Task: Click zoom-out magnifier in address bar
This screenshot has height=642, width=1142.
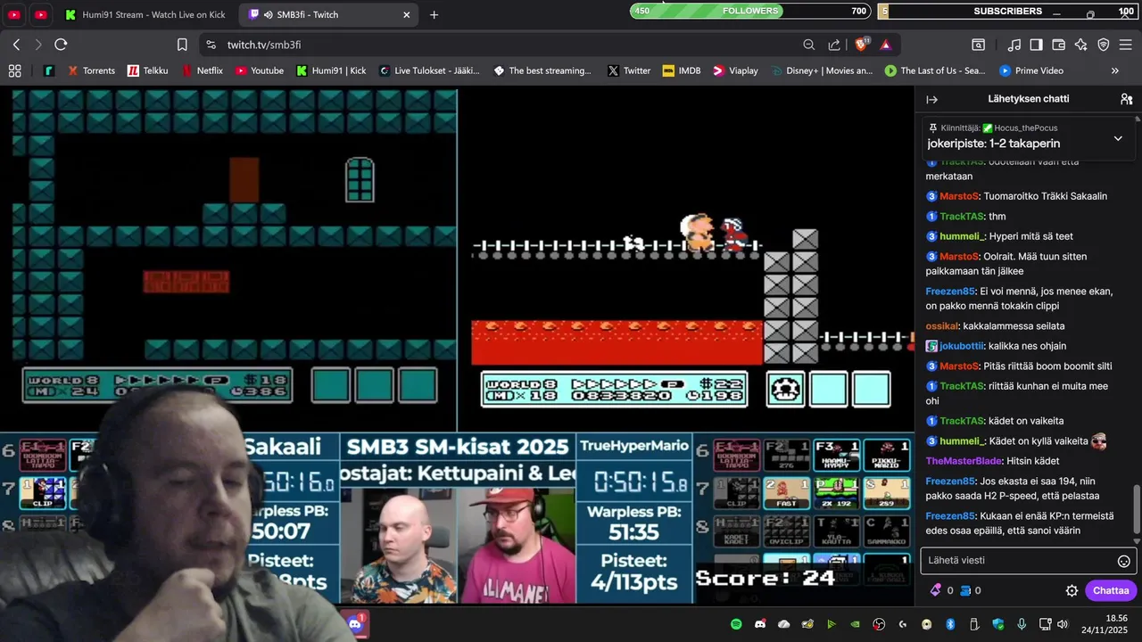Action: (x=809, y=45)
